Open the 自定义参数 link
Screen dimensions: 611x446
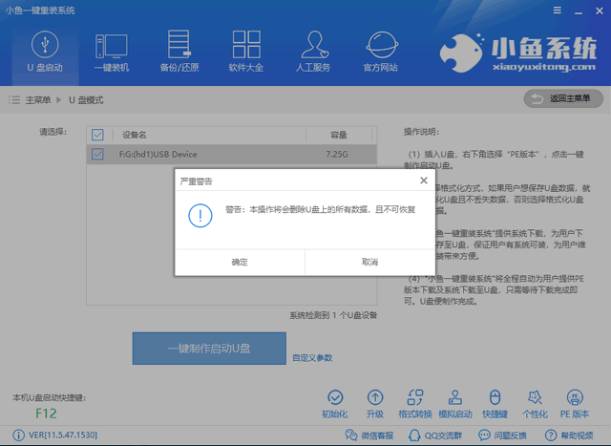tap(312, 358)
